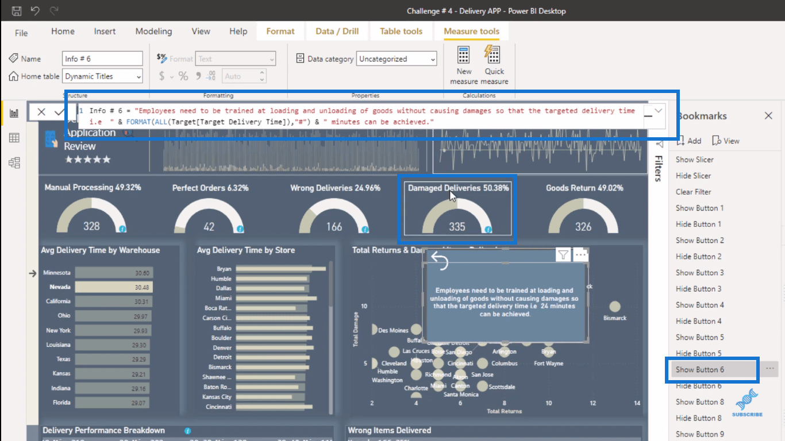
Task: Click the filter icon on info card
Action: (x=563, y=256)
